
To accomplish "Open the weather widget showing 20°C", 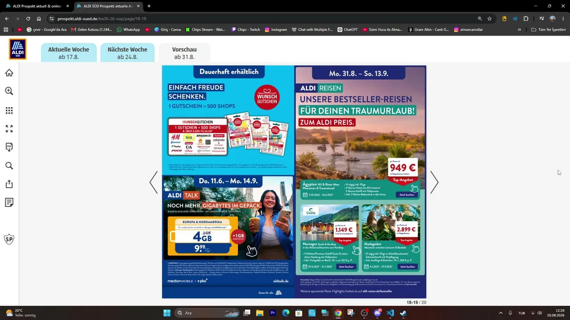I will click(21, 313).
